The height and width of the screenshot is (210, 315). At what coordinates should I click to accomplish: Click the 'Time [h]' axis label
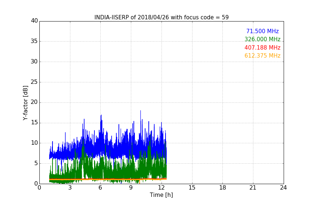click(x=161, y=195)
